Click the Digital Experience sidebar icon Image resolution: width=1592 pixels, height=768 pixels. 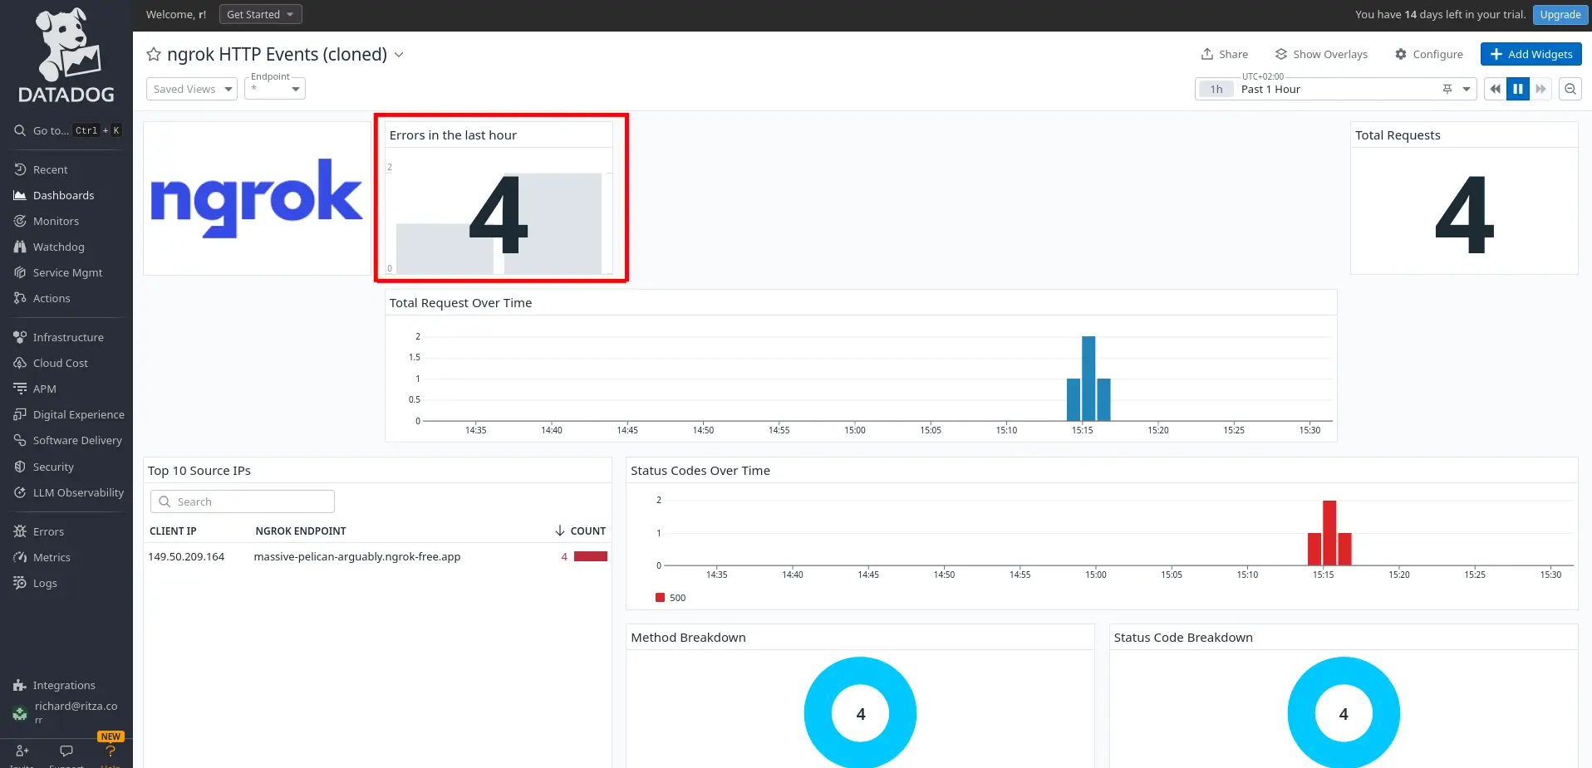20,414
